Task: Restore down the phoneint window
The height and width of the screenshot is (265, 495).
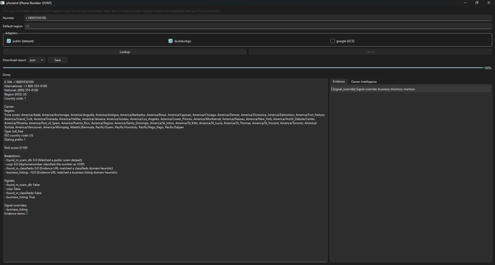Action: tap(477, 3)
